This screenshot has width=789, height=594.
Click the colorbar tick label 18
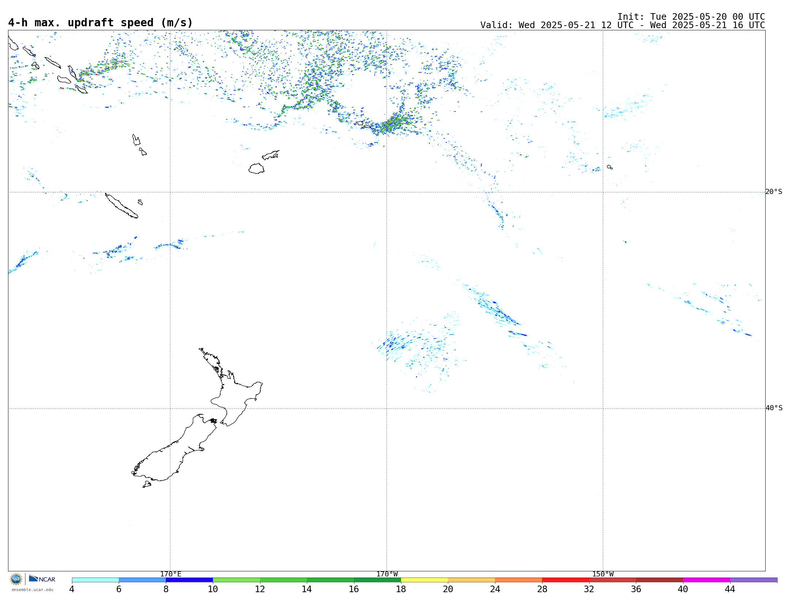(x=401, y=589)
